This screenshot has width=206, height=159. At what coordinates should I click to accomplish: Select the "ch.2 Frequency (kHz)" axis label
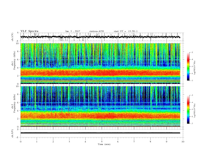[x=14, y=103]
